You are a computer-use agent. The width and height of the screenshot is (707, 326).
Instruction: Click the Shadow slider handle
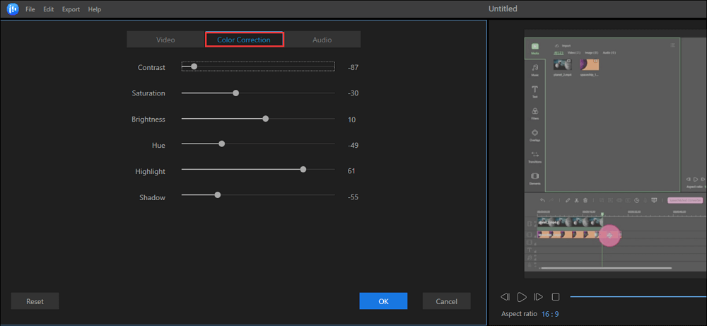pos(218,194)
